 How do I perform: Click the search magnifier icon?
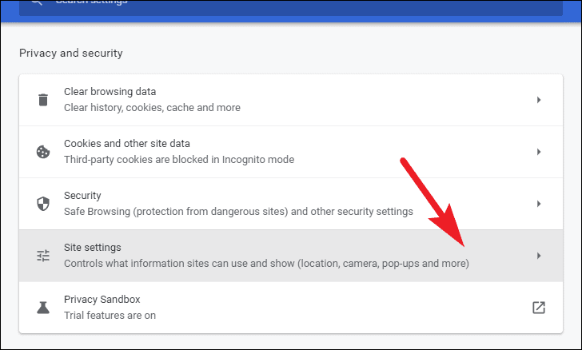pyautogui.click(x=37, y=2)
